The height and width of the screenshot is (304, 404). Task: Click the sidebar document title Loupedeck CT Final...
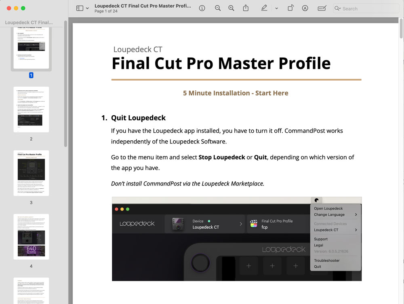pos(29,23)
